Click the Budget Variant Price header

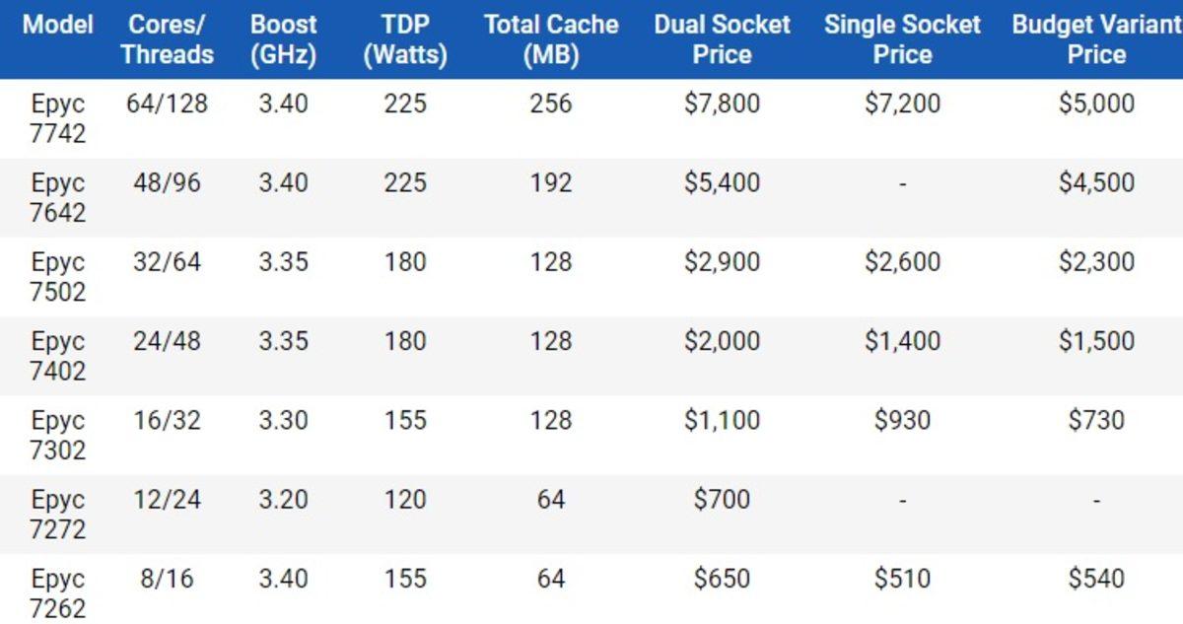1096,39
